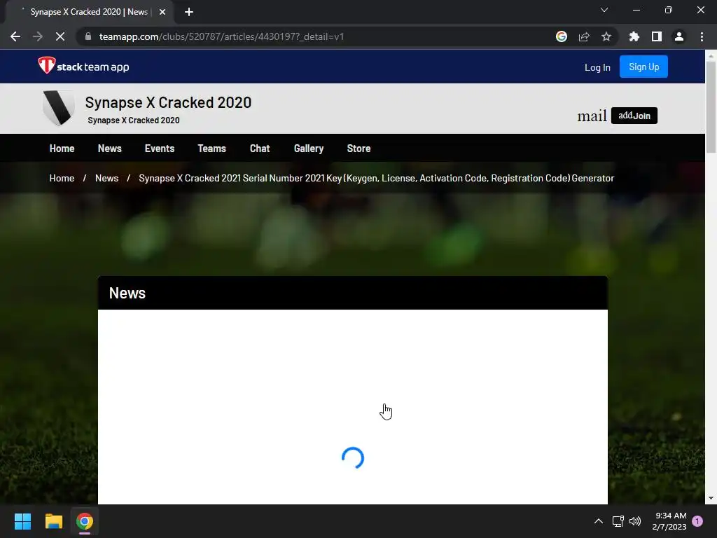This screenshot has width=717, height=538.
Task: Open the Extensions puzzle icon
Action: click(x=634, y=36)
